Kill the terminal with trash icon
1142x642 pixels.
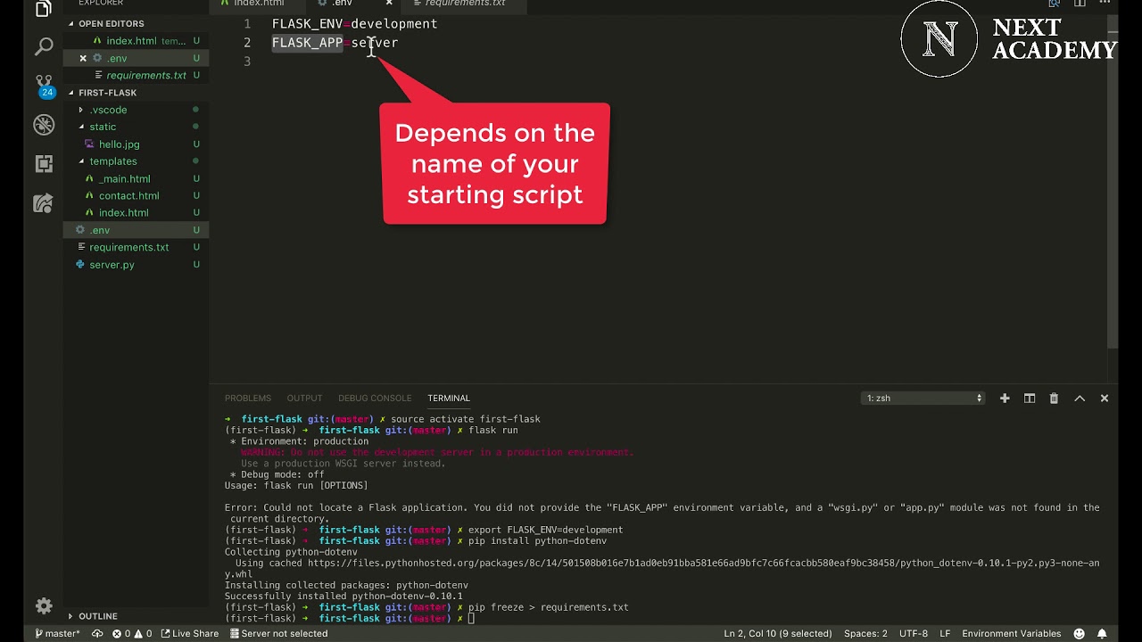1054,399
